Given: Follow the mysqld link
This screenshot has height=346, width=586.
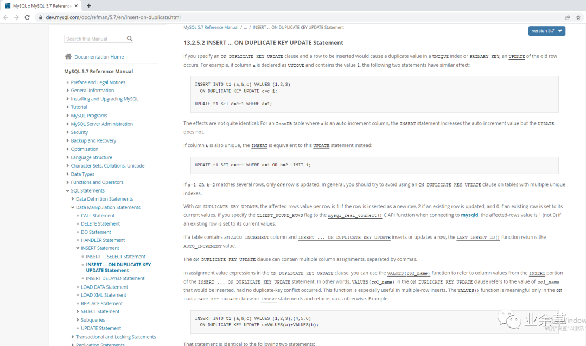Looking at the screenshot, I should point(469,215).
